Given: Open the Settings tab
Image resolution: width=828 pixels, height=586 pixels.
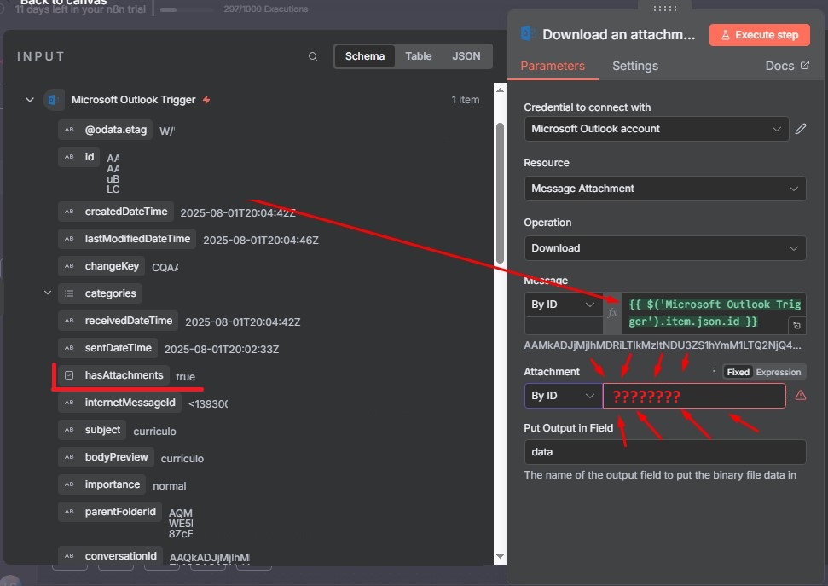Looking at the screenshot, I should 635,66.
